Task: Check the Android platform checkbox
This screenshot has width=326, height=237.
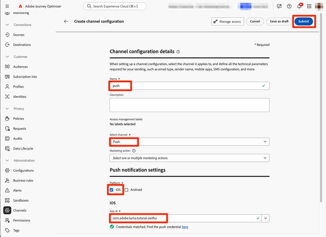Action: 126,190
